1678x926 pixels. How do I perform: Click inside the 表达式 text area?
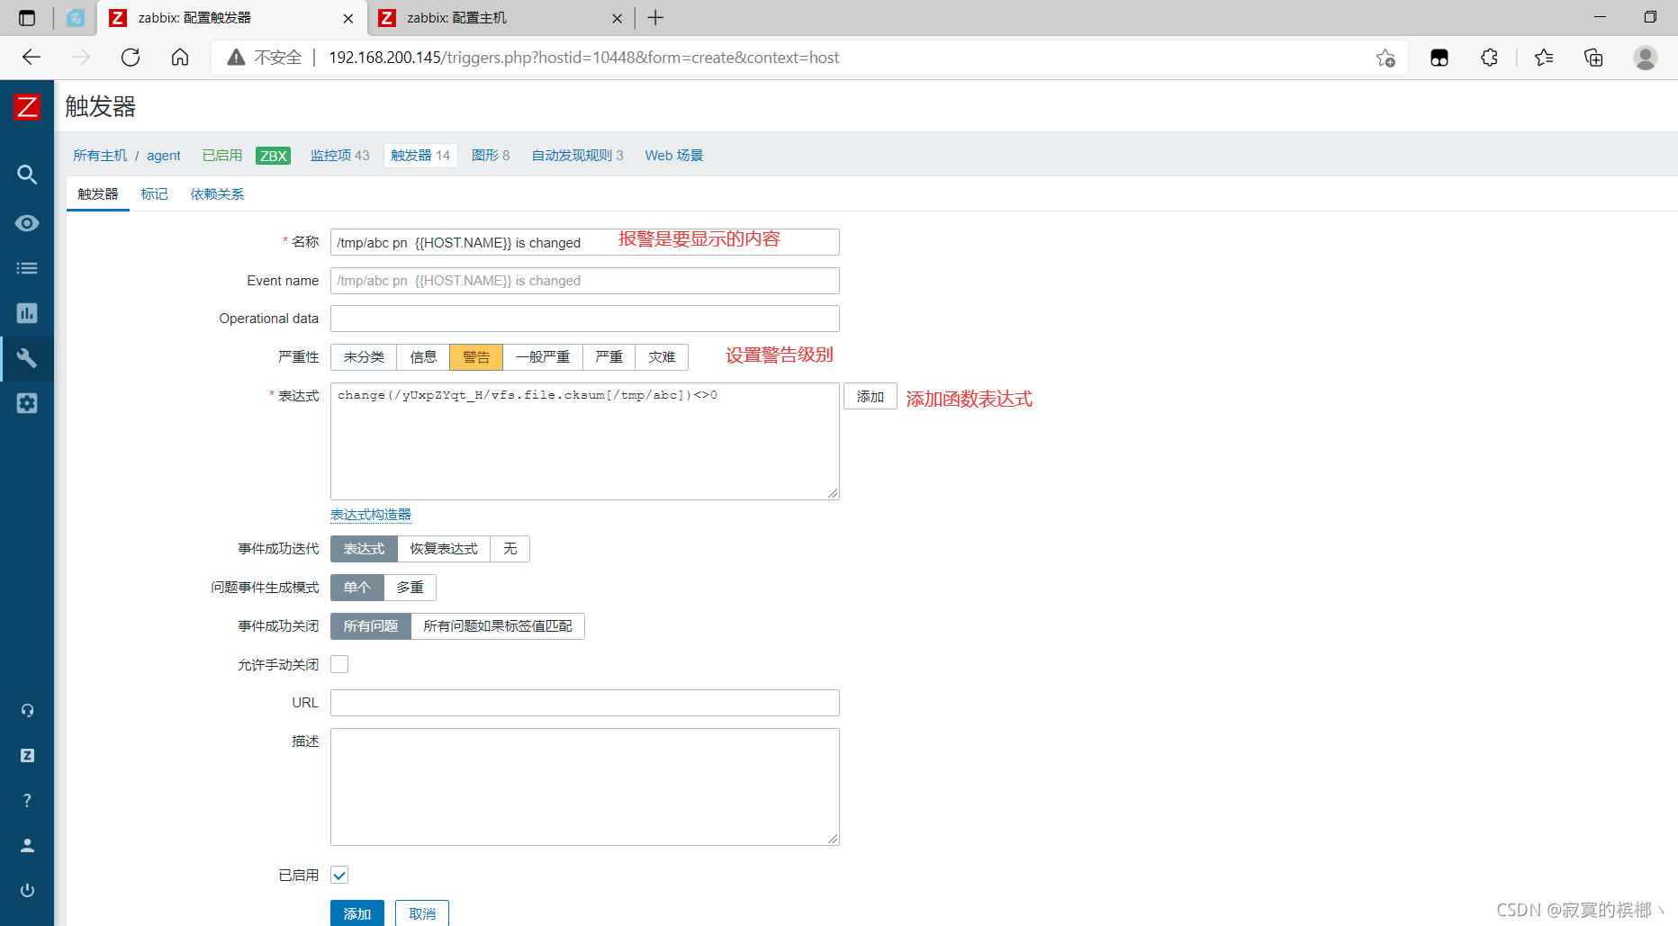[585, 441]
